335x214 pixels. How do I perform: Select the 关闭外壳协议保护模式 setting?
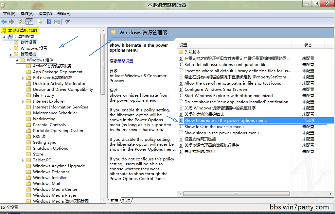click(x=204, y=114)
